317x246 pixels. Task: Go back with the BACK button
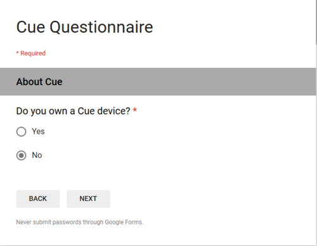point(38,199)
